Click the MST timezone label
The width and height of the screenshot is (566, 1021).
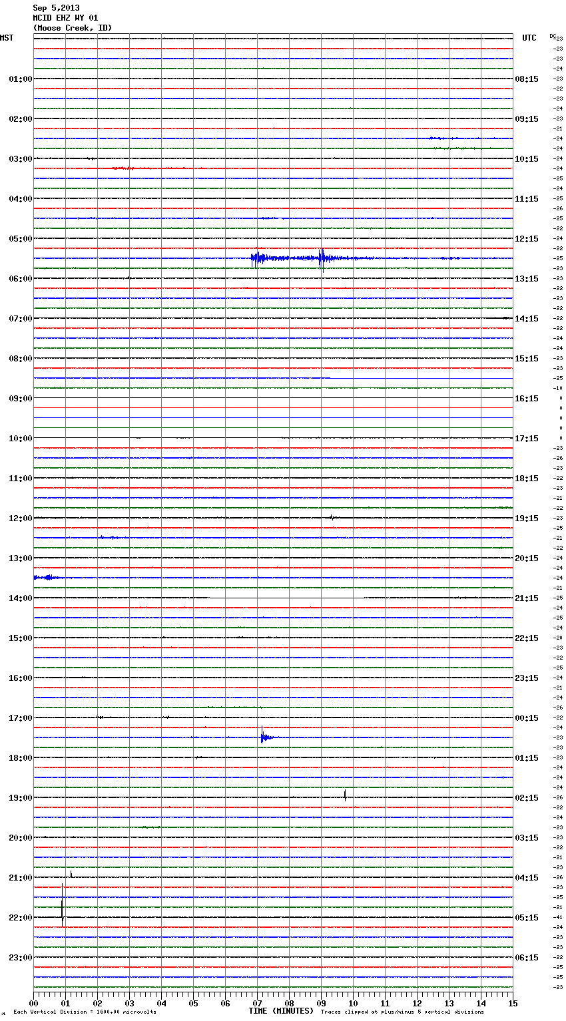point(7,38)
